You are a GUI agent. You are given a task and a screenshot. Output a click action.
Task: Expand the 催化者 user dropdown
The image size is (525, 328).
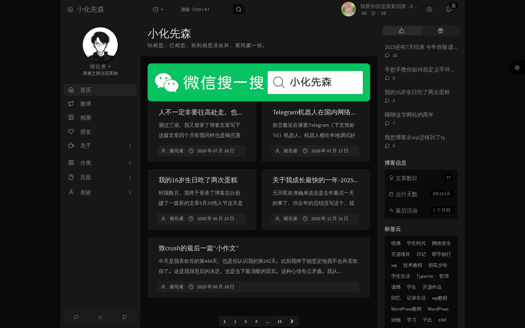[100, 66]
